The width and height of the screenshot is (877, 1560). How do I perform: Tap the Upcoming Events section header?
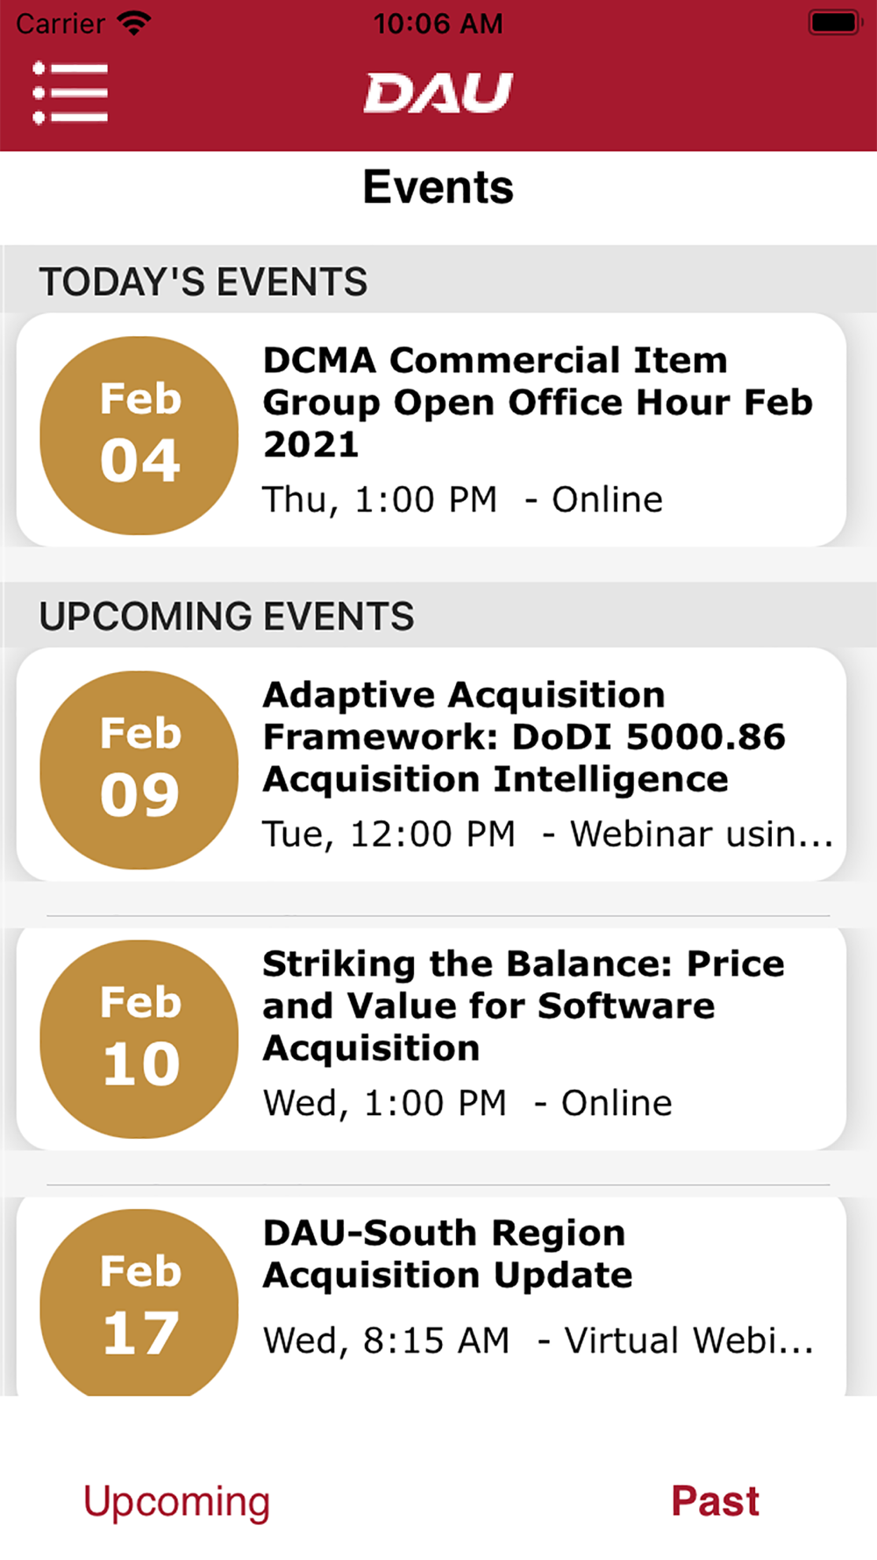point(226,616)
